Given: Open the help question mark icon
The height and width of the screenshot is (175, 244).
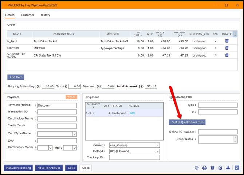Looking at the screenshot, I should pos(197,168).
